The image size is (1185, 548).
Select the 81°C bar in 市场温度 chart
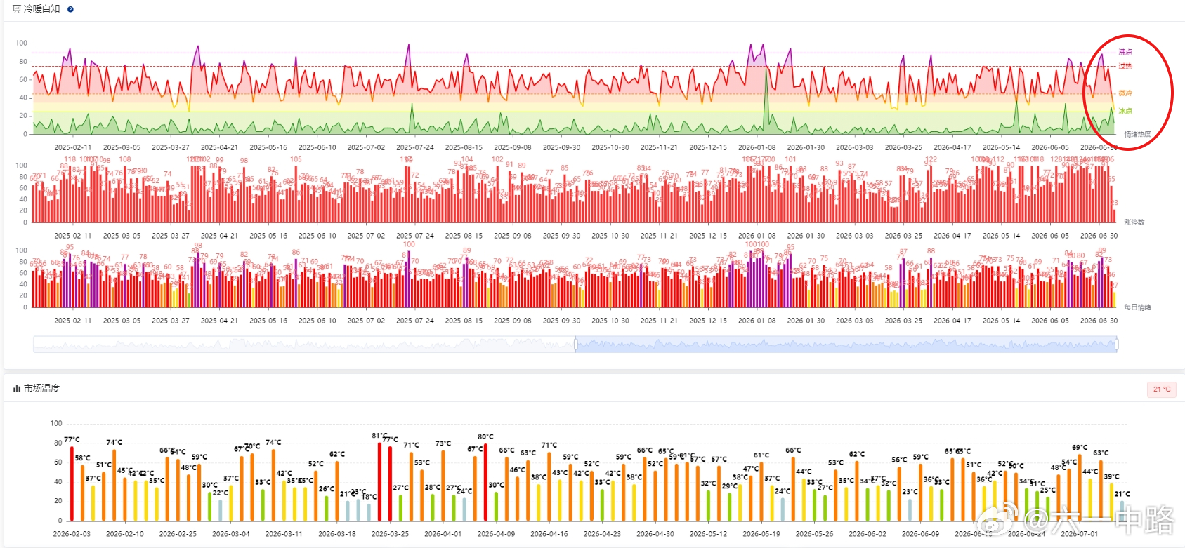pos(379,481)
